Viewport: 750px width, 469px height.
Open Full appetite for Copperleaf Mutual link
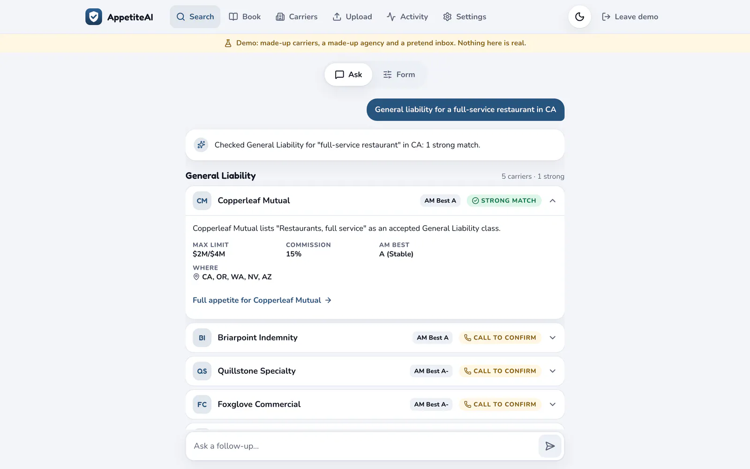coord(262,300)
